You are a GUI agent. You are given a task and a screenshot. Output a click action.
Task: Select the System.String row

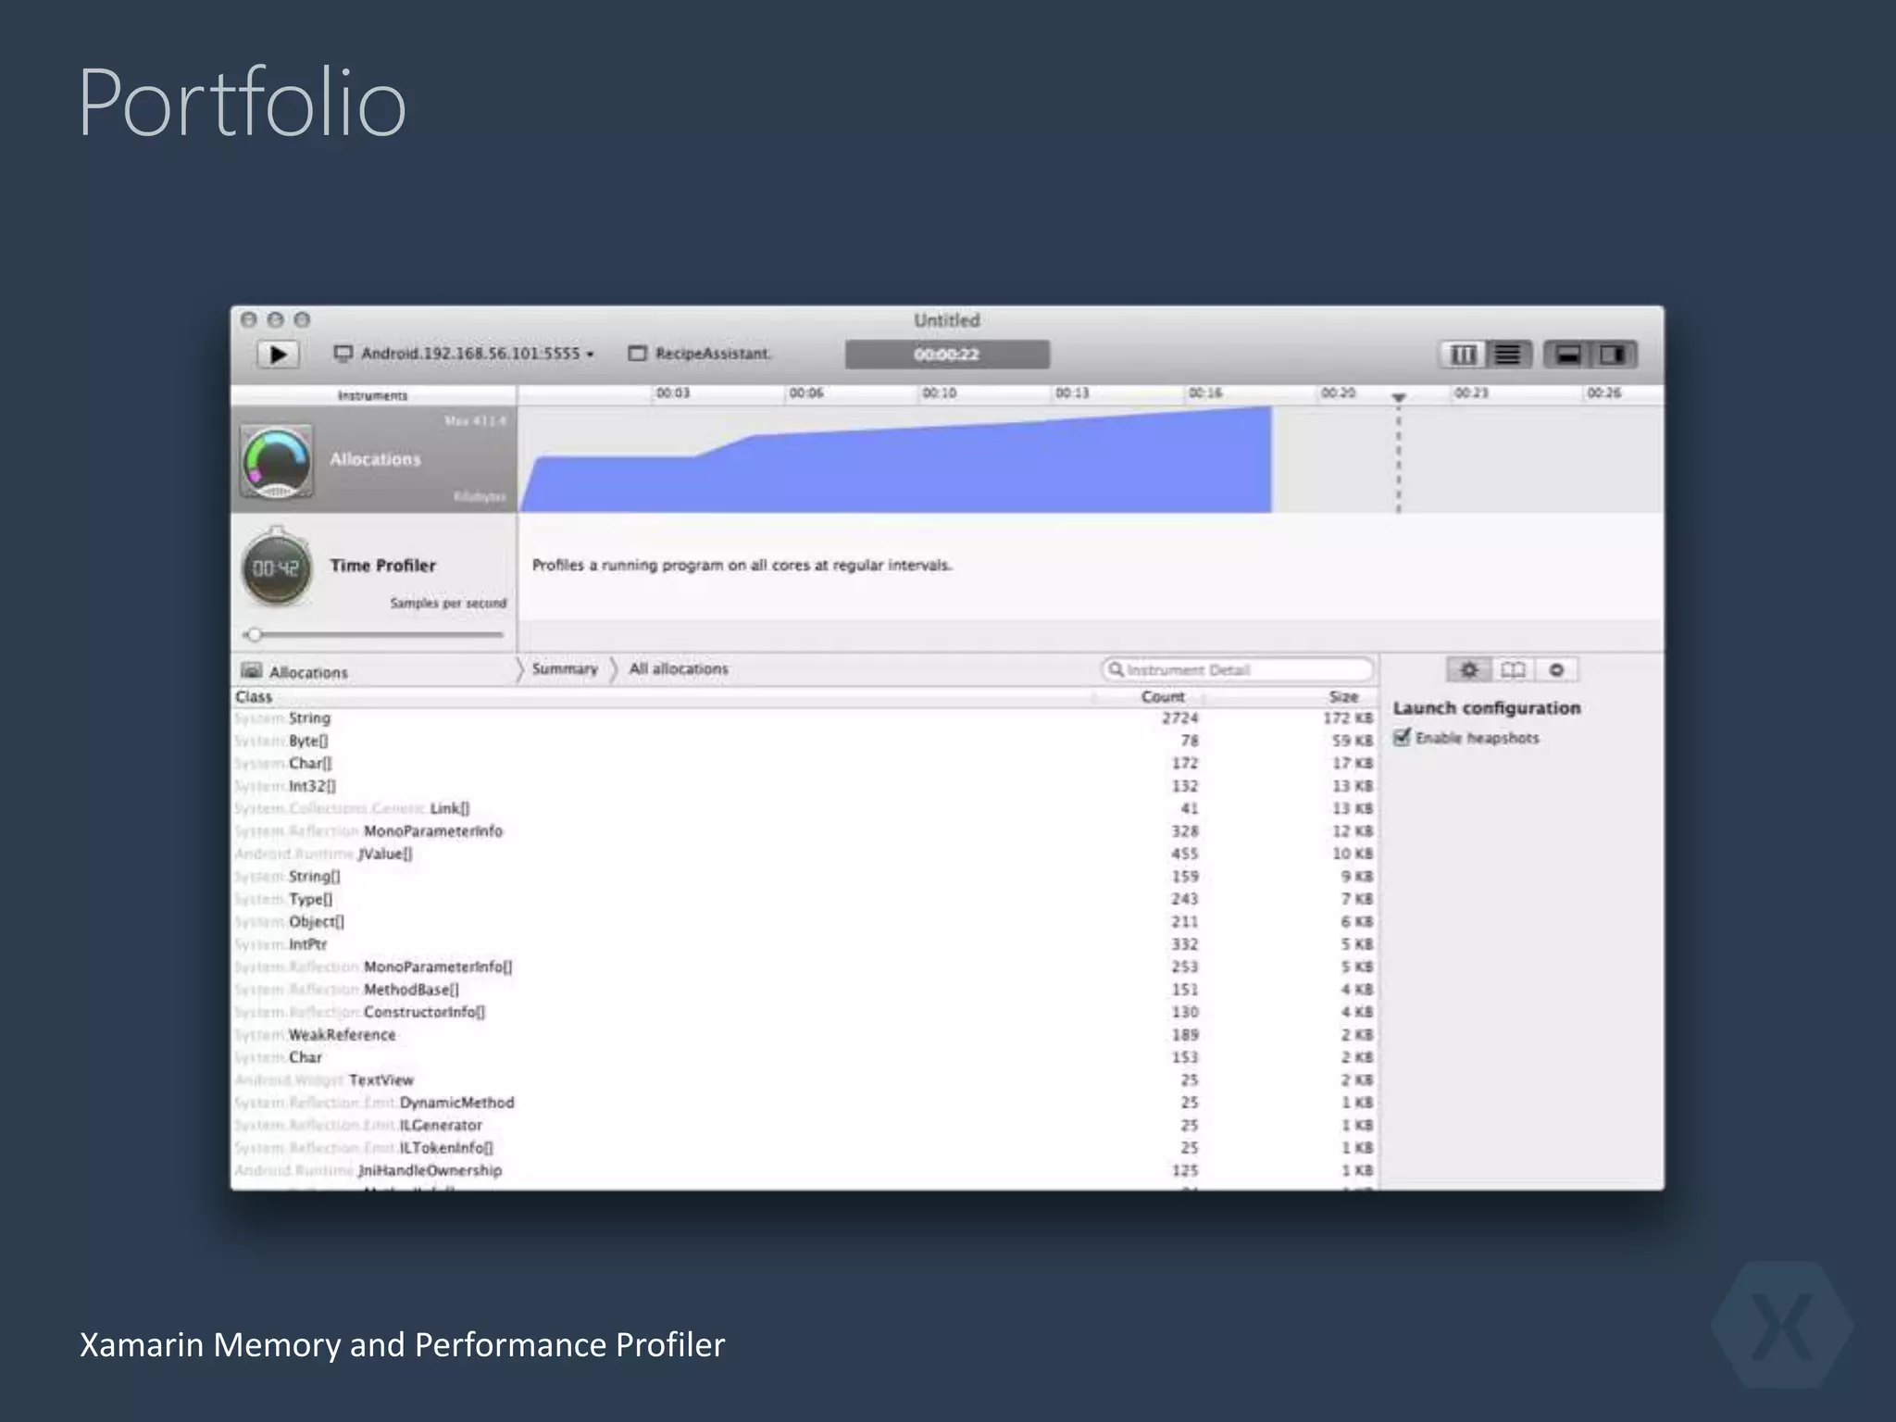point(804,718)
